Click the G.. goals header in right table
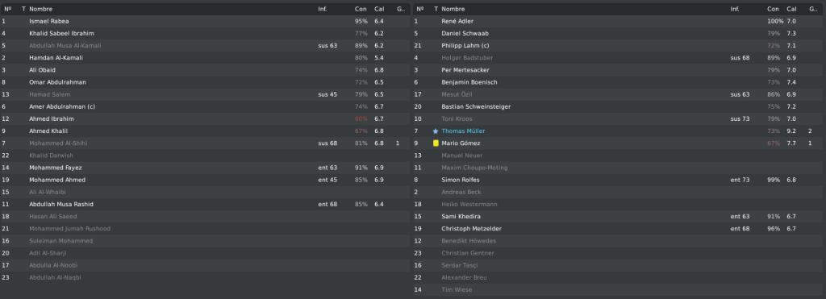Viewport: 826px width, 299px height. pos(813,9)
